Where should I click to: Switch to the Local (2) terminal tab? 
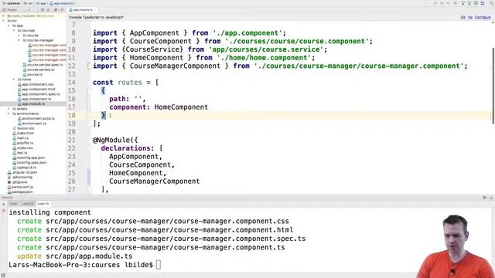28,204
